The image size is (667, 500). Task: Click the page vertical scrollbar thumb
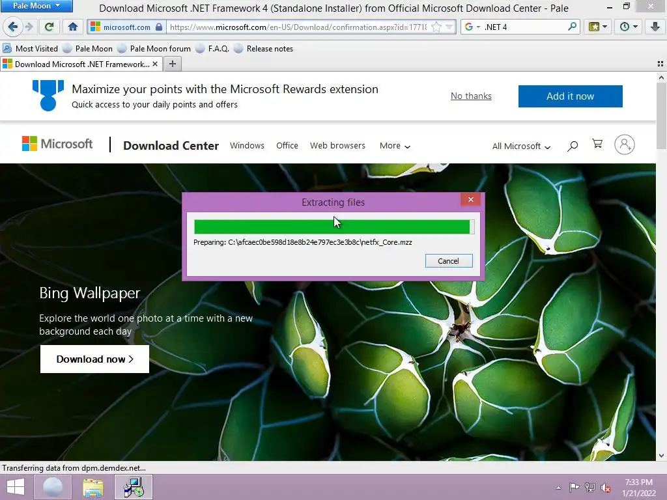tap(661, 116)
